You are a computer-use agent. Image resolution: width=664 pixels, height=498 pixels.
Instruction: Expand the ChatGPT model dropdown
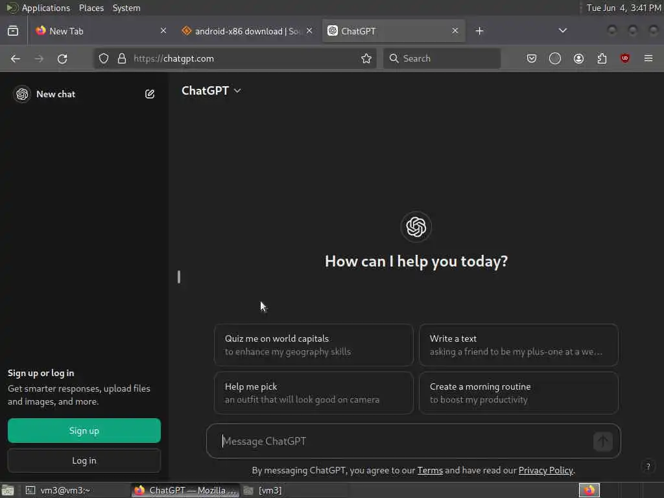(x=211, y=91)
